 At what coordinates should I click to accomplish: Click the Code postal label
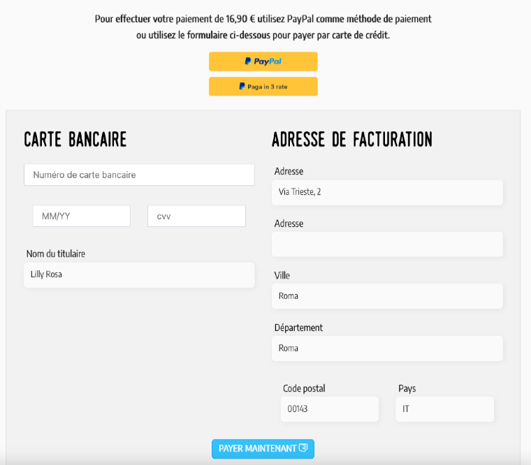coord(304,388)
